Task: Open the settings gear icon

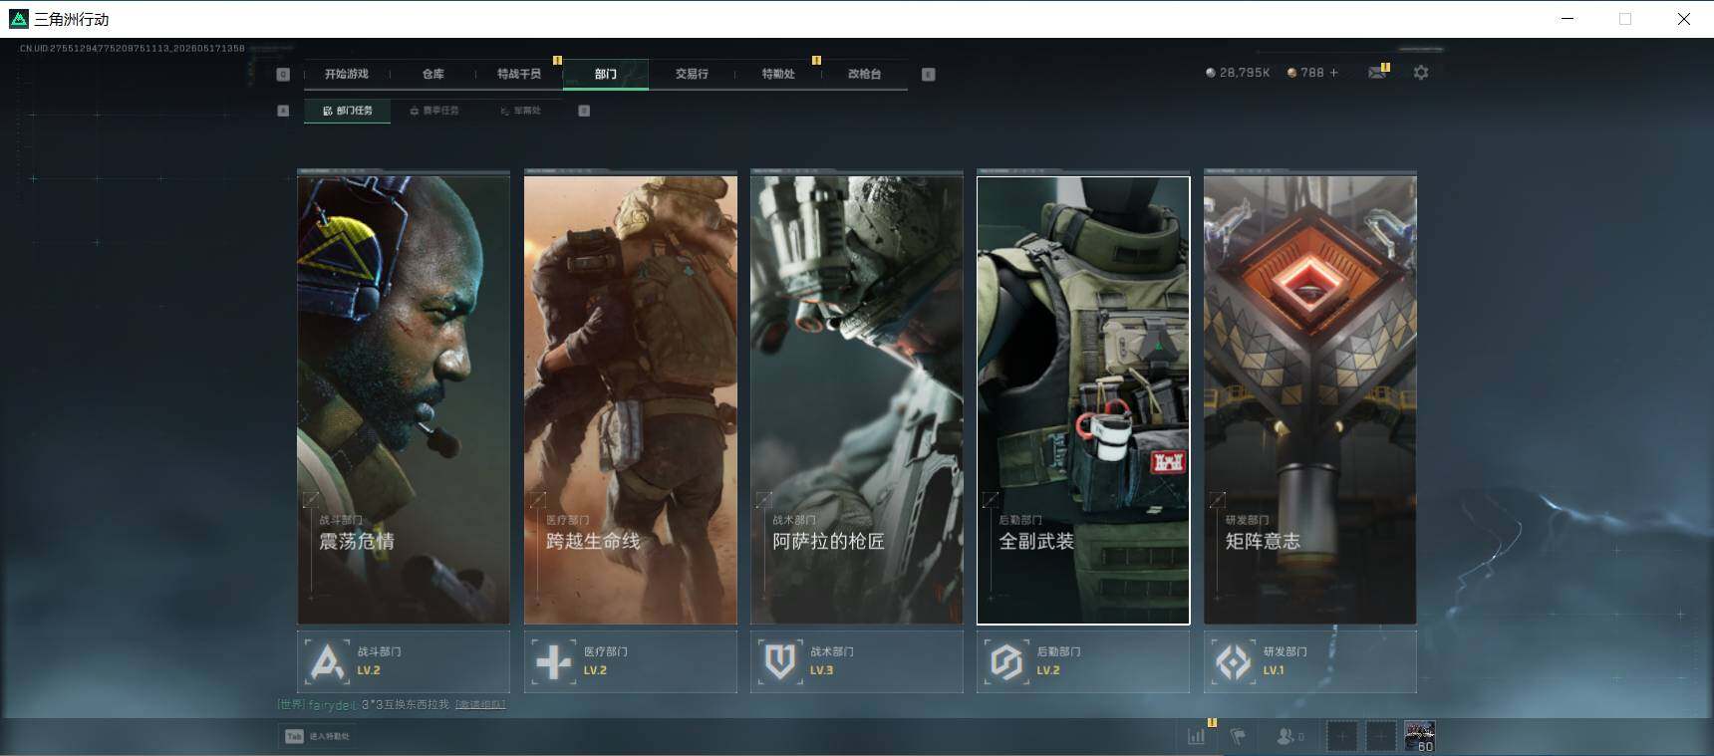Action: (1421, 73)
